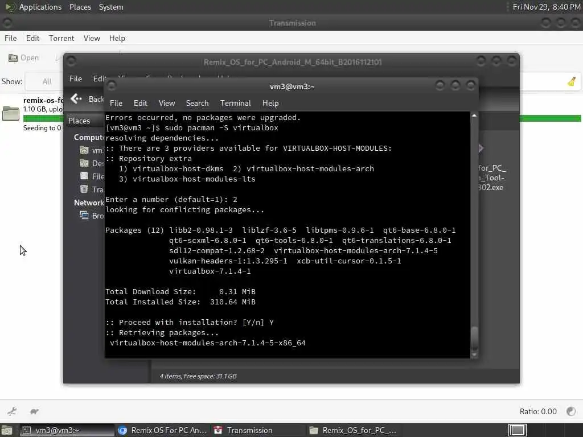Click the 'Proceed with installation' line in terminal
583x437 pixels.
coord(190,323)
